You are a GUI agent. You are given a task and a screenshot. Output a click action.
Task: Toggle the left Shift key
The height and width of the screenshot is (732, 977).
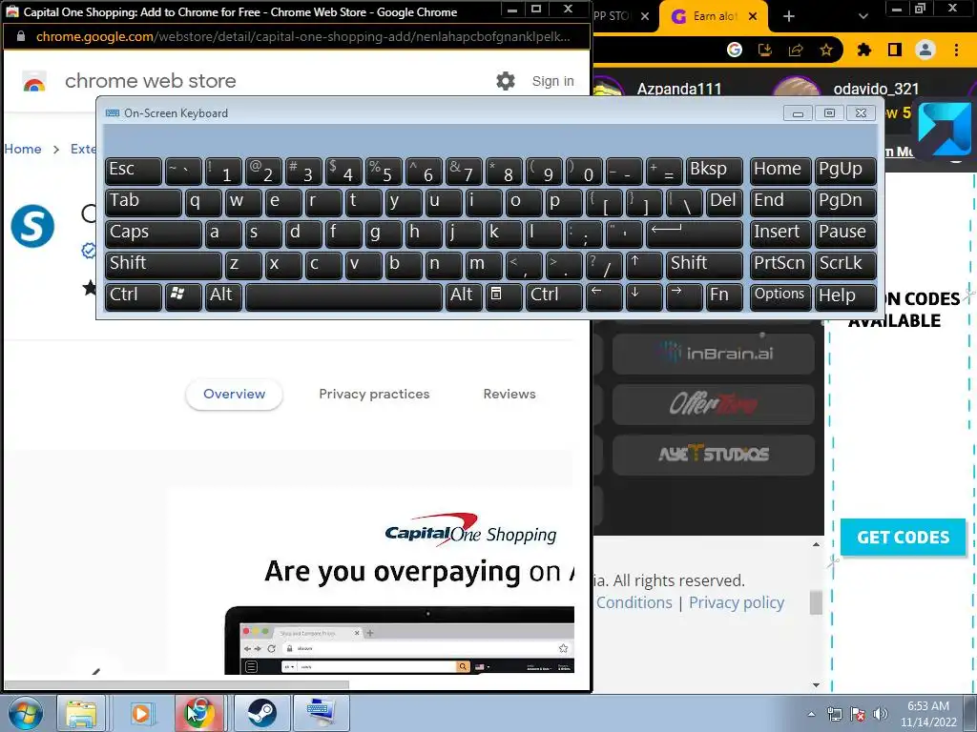pos(163,265)
